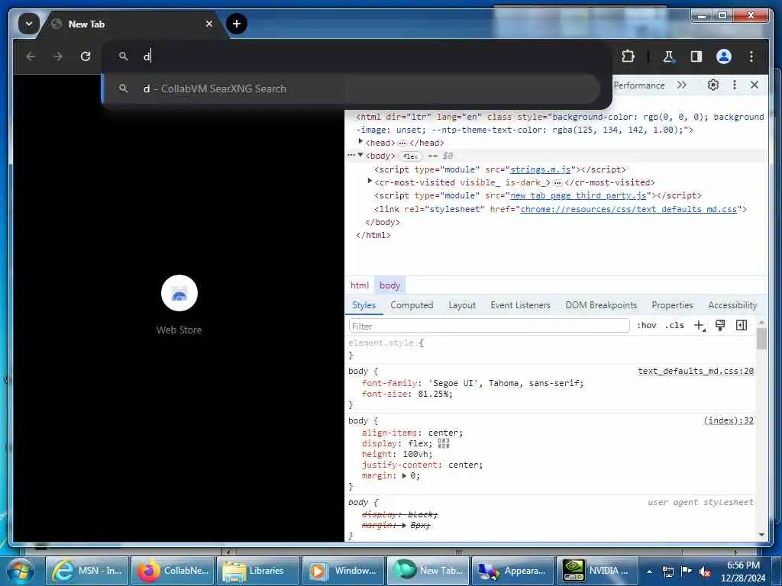Viewport: 782px width, 586px height.
Task: Click the element.style rule
Action: (x=386, y=343)
